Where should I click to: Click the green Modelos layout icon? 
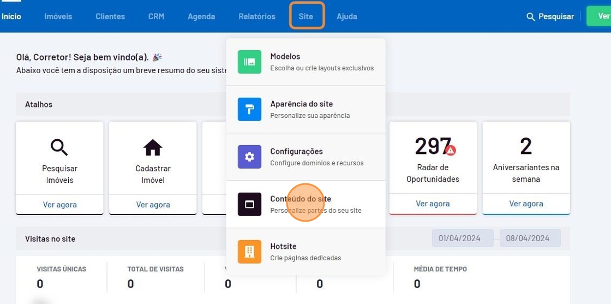[x=249, y=62]
